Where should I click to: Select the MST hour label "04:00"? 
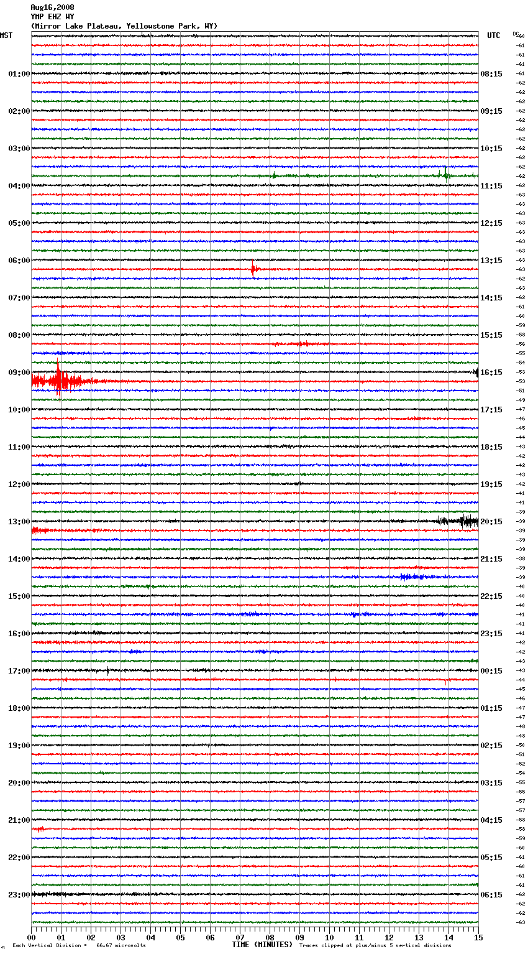pos(19,186)
